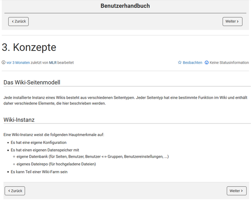
Task: Click the Benutzerhandbuch book title
Action: 125,6
